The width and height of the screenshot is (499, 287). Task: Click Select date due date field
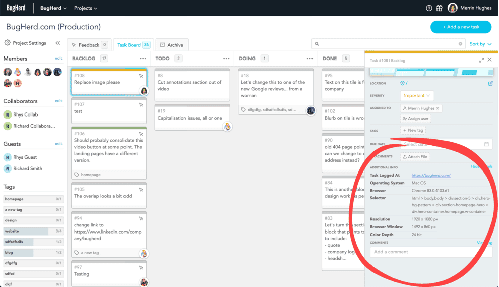pyautogui.click(x=446, y=144)
